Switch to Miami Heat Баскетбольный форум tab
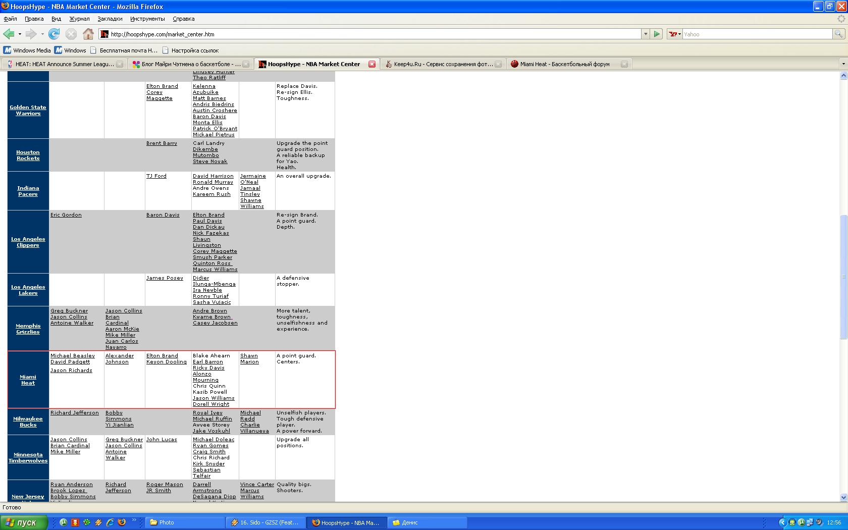The image size is (848, 530). (x=569, y=64)
